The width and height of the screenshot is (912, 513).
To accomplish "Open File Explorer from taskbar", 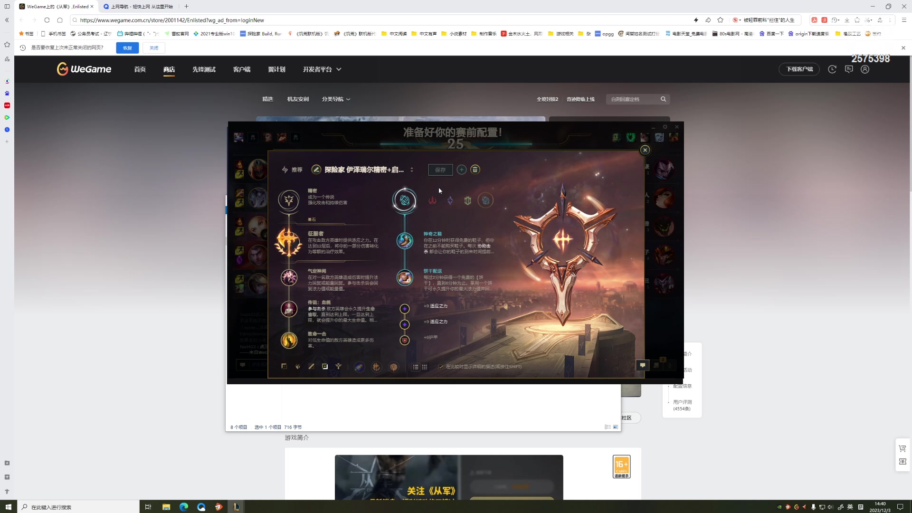I will 166,507.
